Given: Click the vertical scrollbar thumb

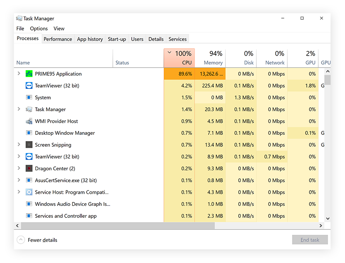Looking at the screenshot, I should click(x=328, y=80).
